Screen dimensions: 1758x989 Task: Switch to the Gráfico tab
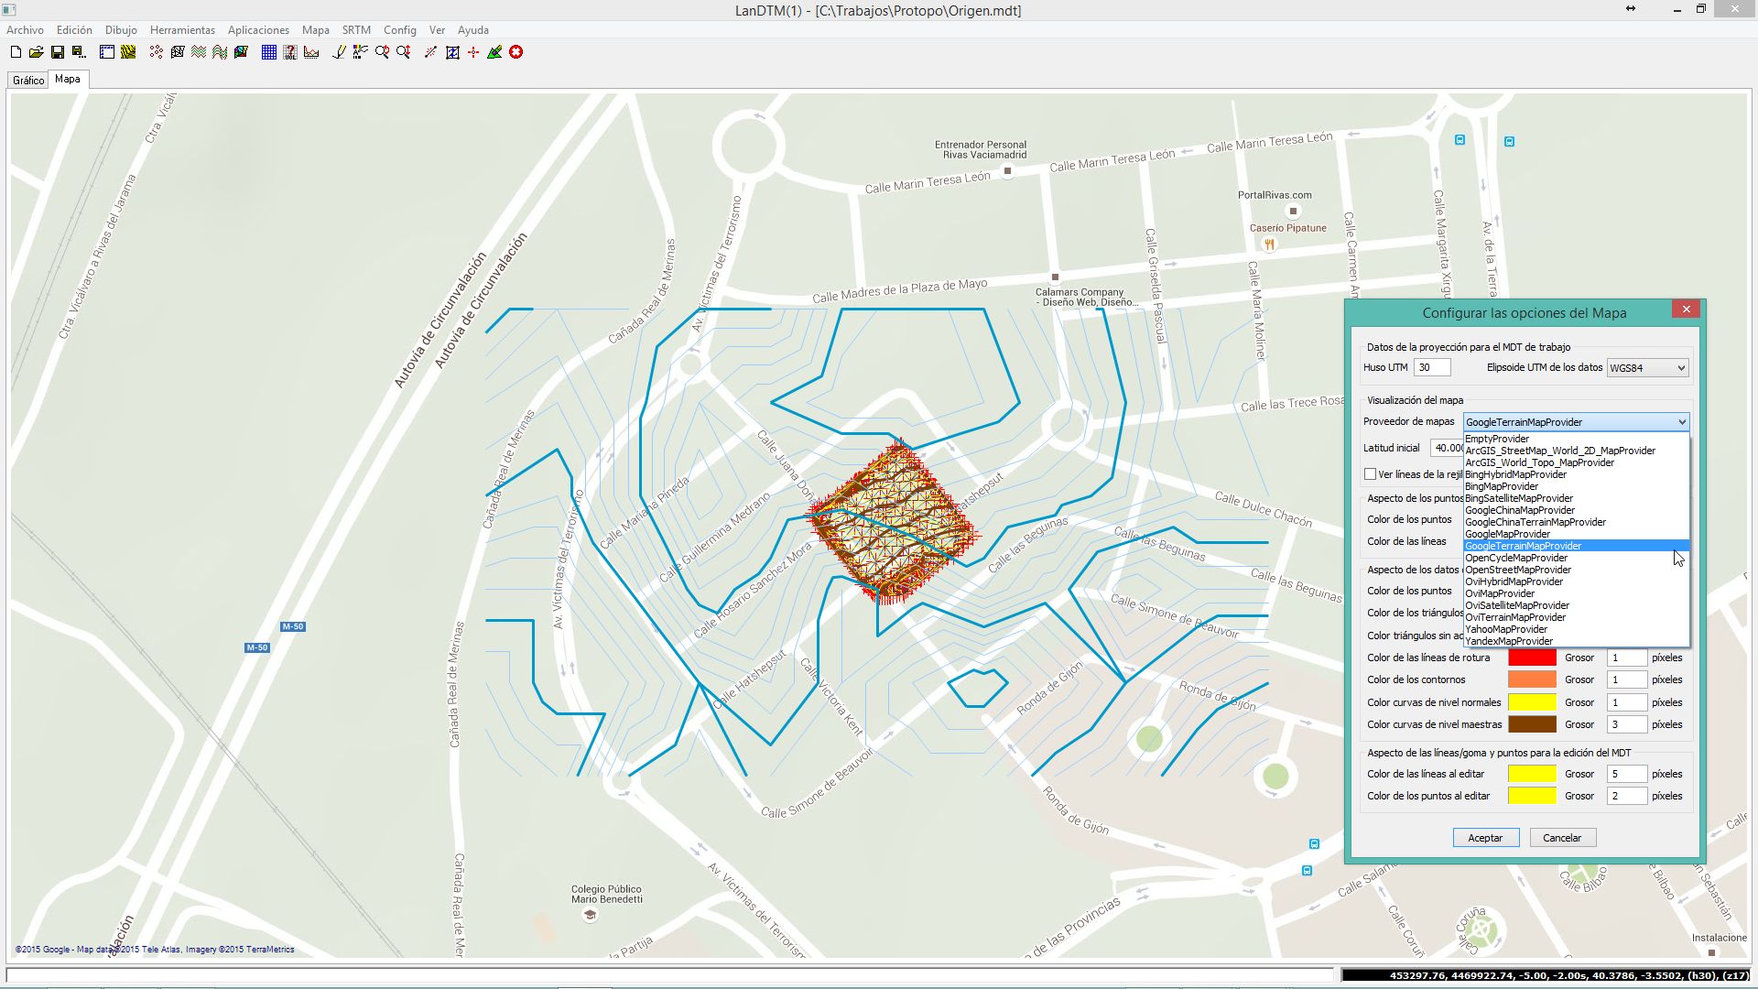point(28,81)
